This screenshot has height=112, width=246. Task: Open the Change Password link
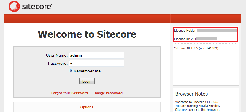[x=107, y=93]
